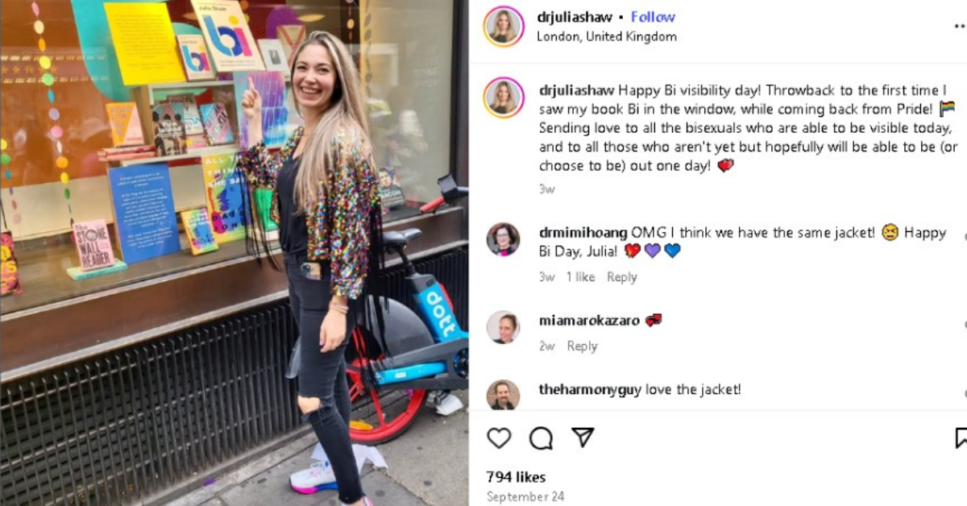
Task: Follow drjuliashaw account
Action: point(653,17)
